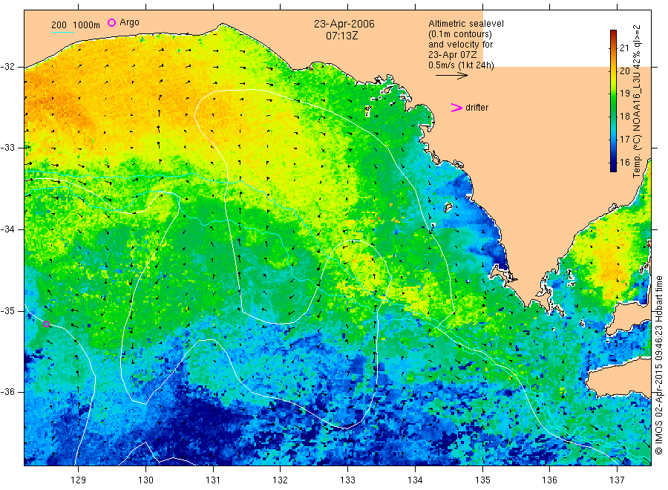Screen dimensions: 668x490
Task: Click longitude label 129
Action: 79,480
